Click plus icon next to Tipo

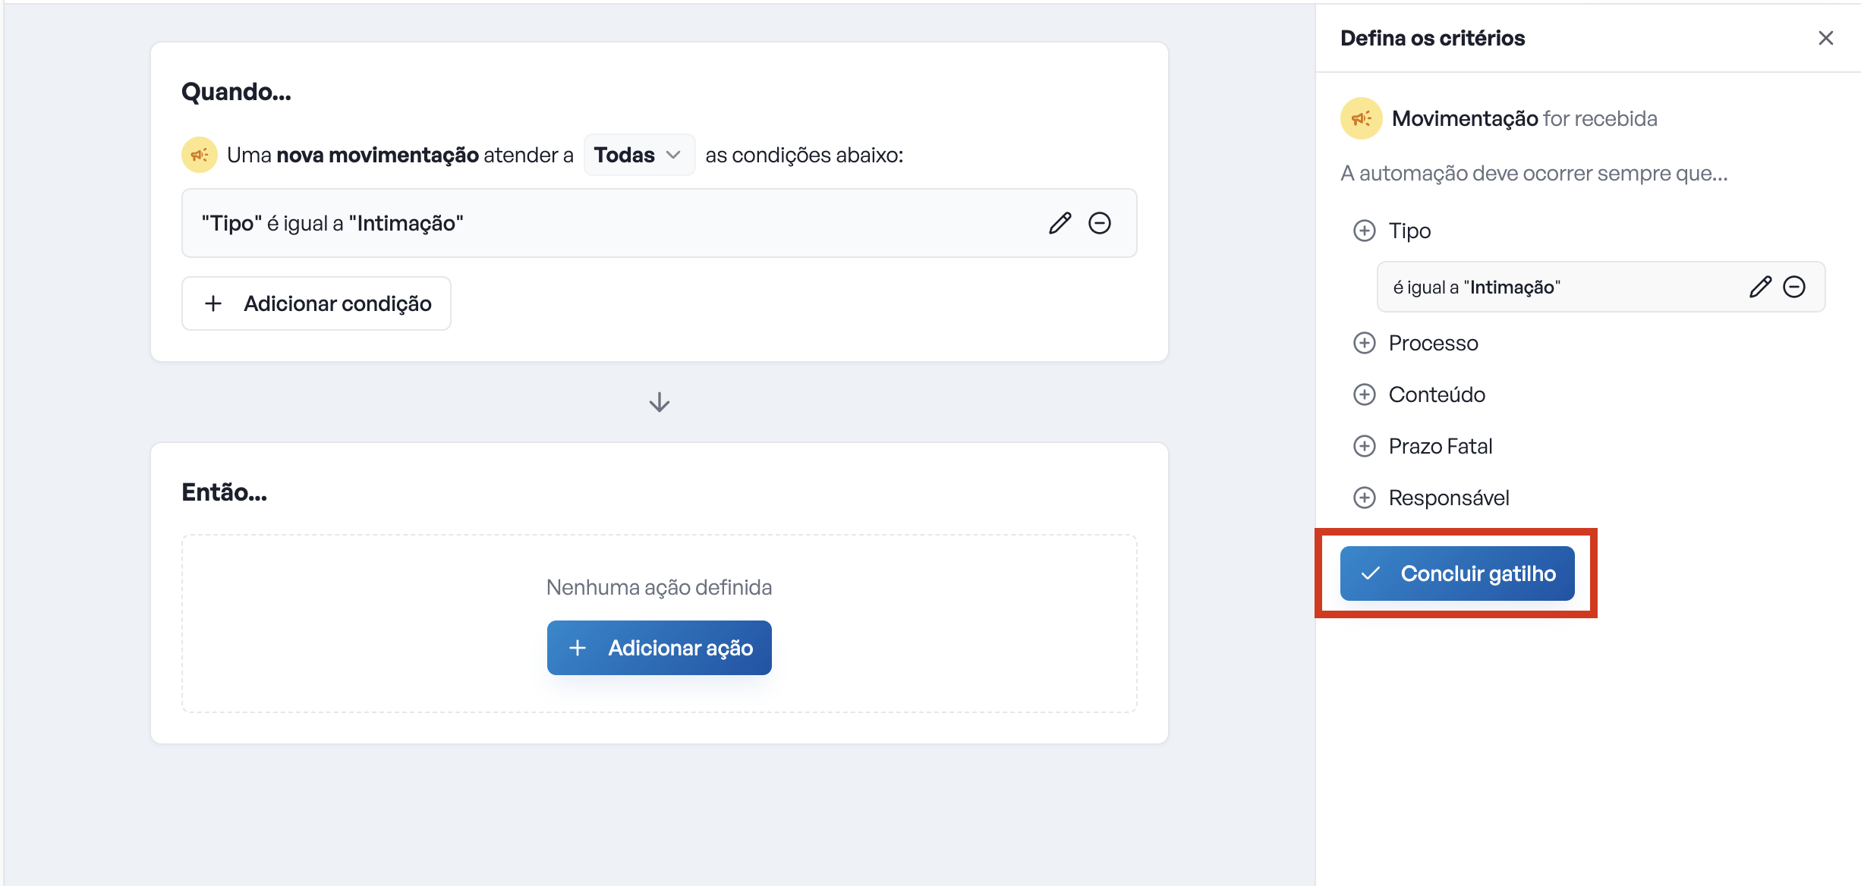[1364, 231]
